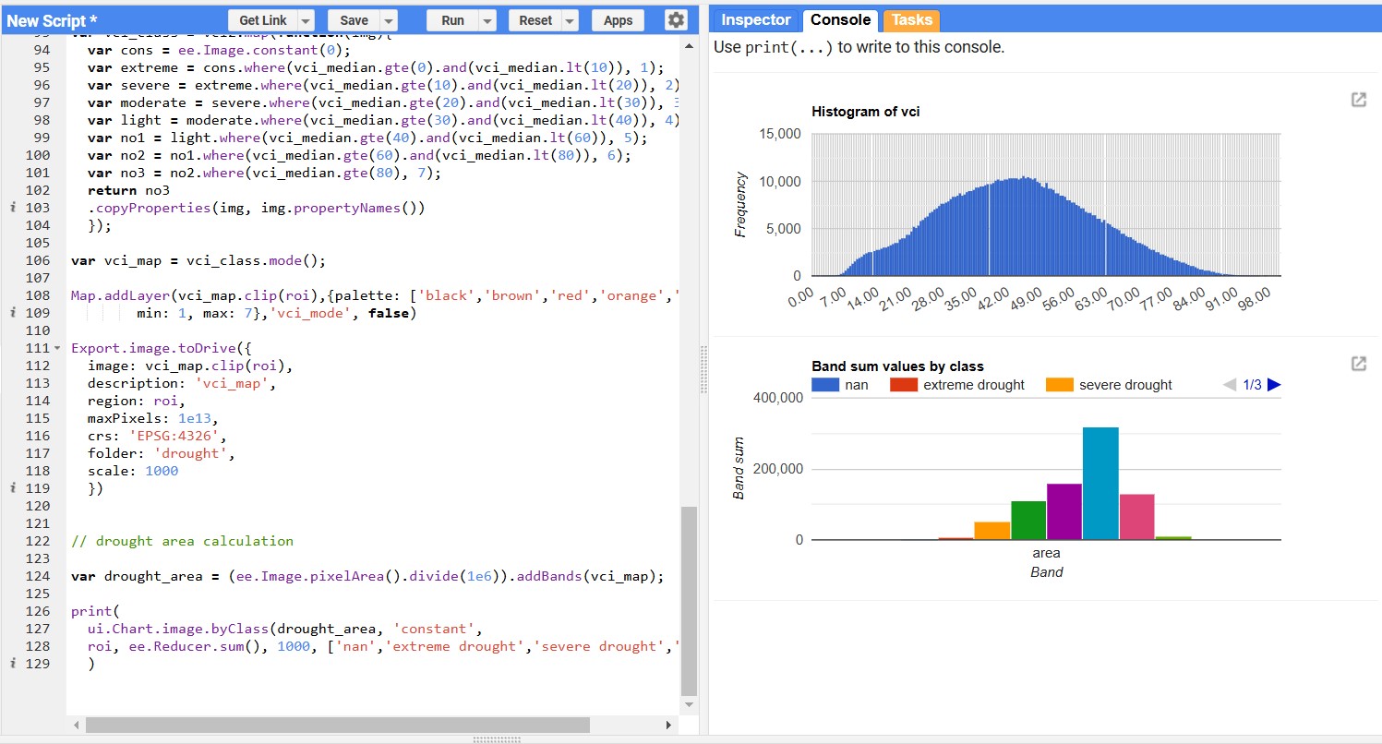Image resolution: width=1382 pixels, height=744 pixels.
Task: Click the 'Use print(...)' console hint text
Action: pyautogui.click(x=859, y=47)
